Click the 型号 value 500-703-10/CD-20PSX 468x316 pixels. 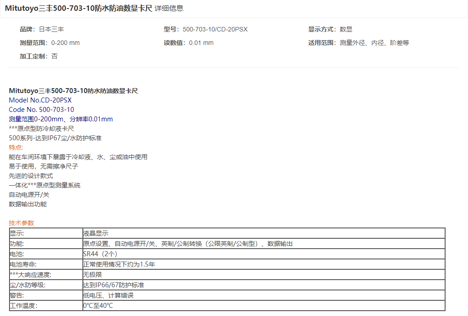(x=215, y=29)
